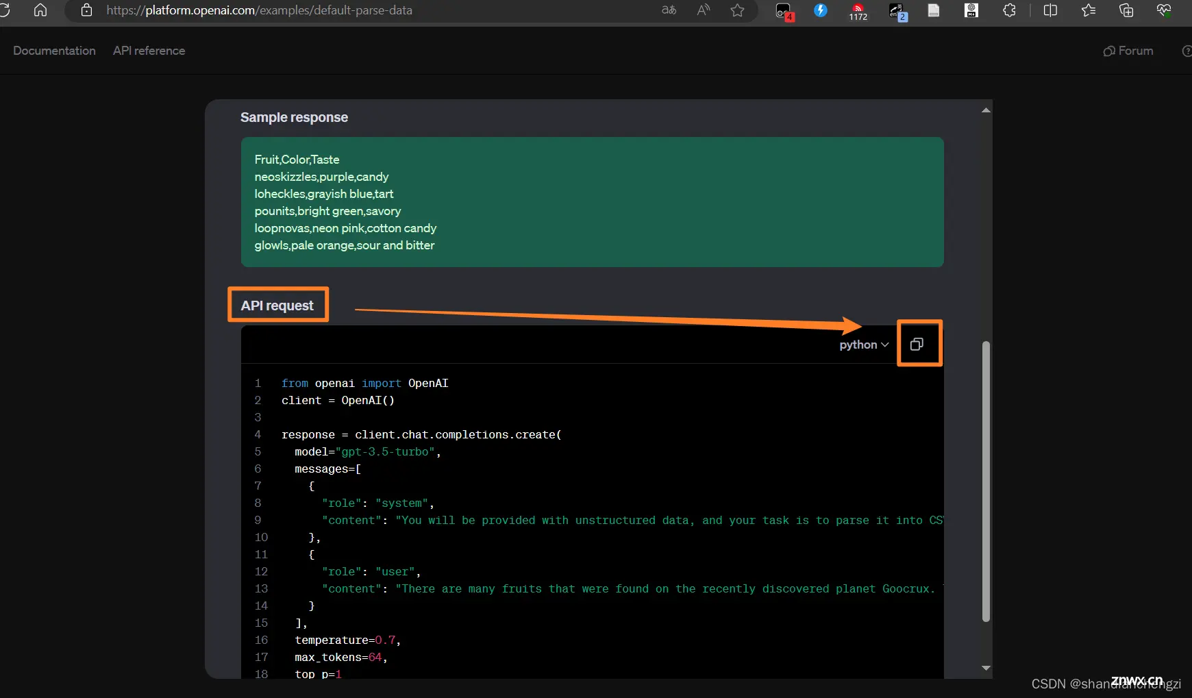1192x698 pixels.
Task: Click the 'Fruit,Color,Taste' header line
Action: tap(297, 160)
